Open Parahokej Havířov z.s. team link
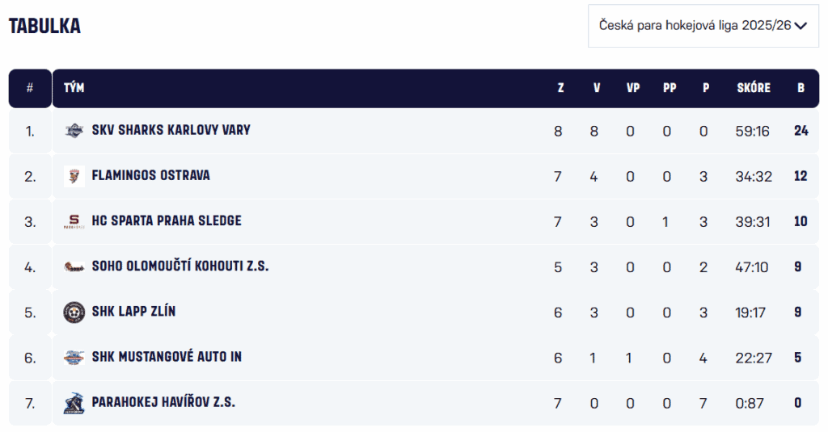This screenshot has width=828, height=432. [163, 401]
